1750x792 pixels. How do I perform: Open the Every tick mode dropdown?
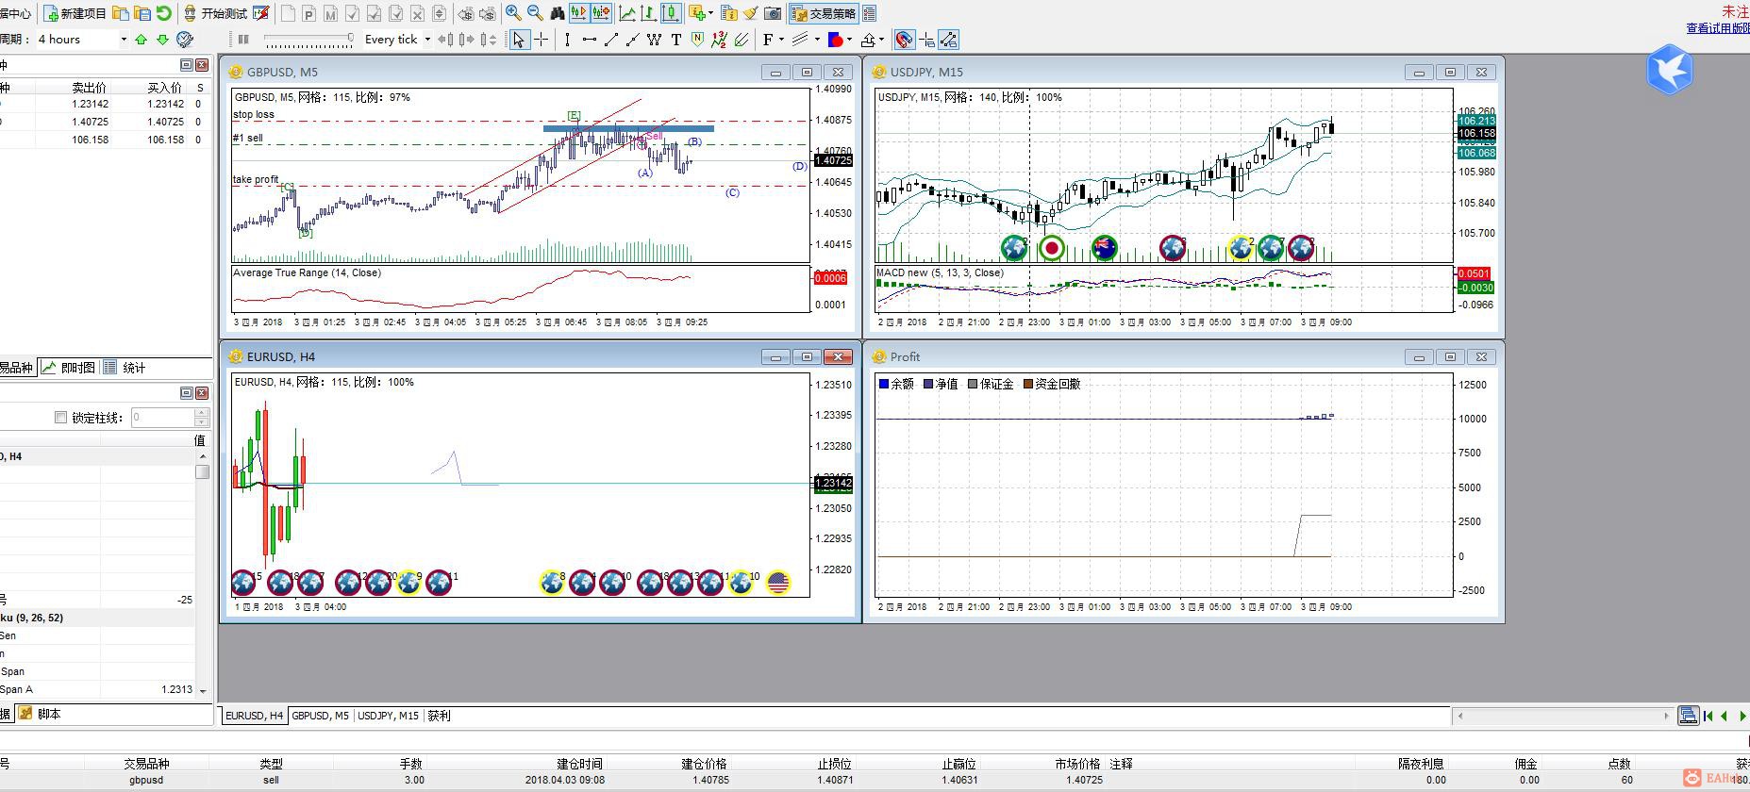tap(426, 40)
